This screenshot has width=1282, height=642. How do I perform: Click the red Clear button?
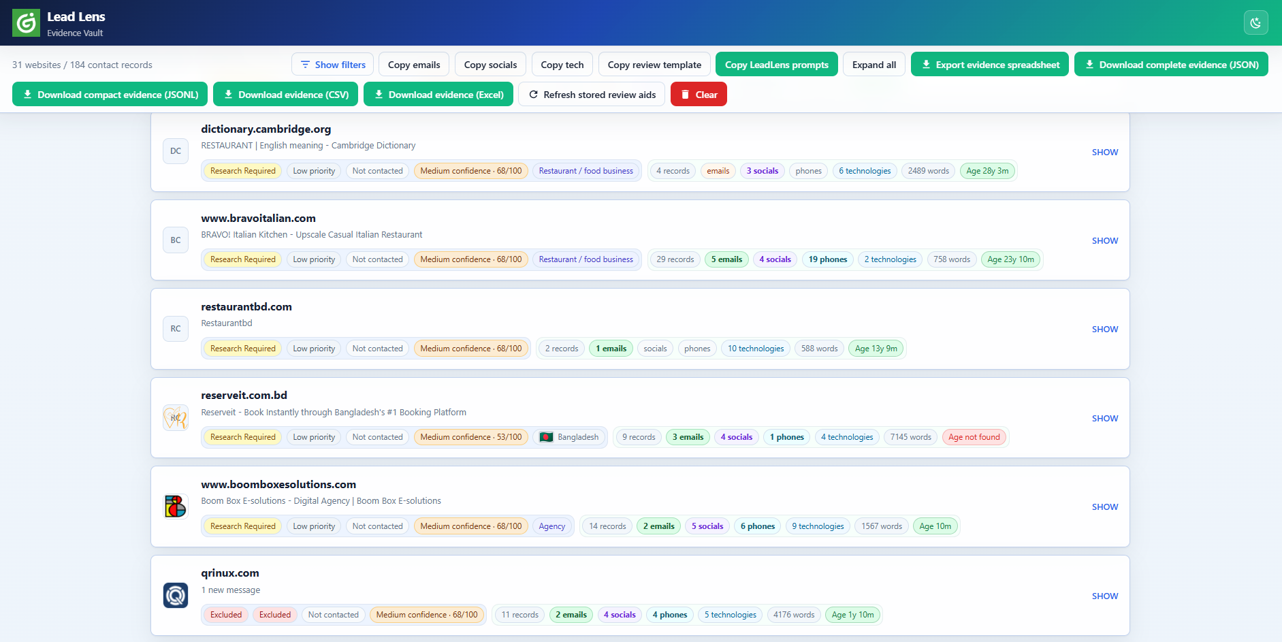pyautogui.click(x=699, y=95)
